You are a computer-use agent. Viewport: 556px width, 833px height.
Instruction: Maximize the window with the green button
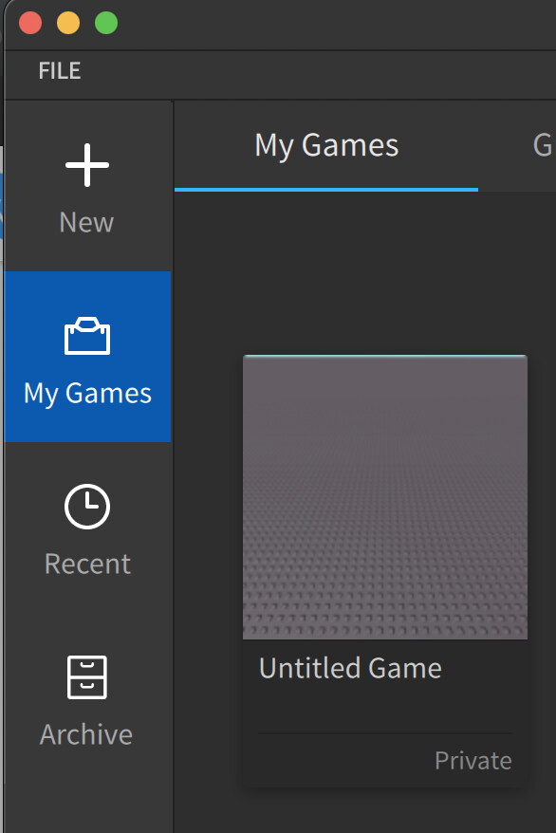[x=106, y=23]
